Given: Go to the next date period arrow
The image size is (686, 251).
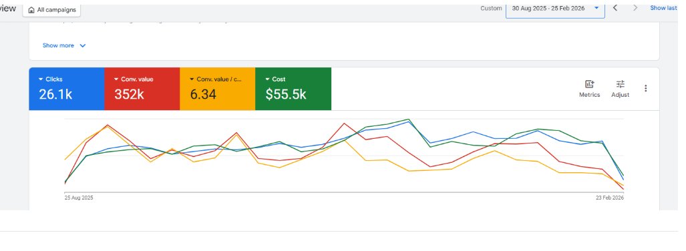Looking at the screenshot, I should [x=635, y=8].
